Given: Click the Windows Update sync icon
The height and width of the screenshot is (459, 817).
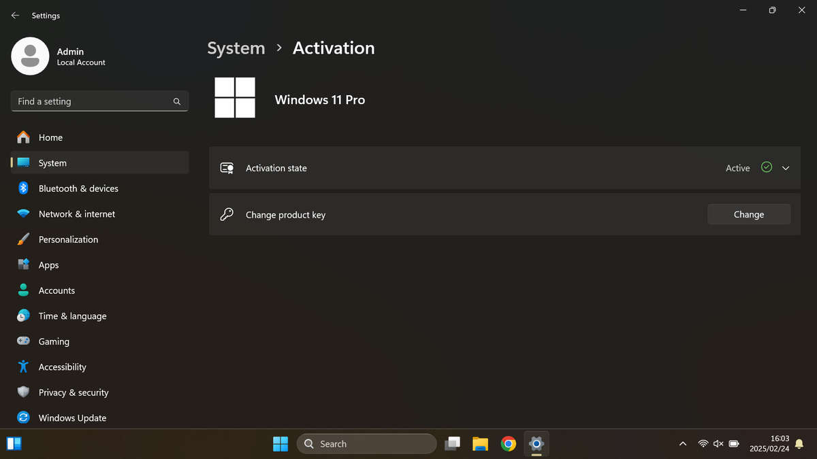Looking at the screenshot, I should coord(23,418).
